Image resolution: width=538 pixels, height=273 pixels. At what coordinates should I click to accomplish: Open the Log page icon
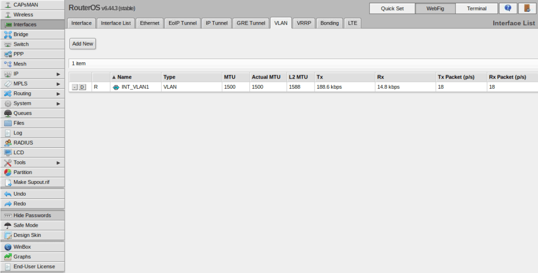(x=8, y=133)
